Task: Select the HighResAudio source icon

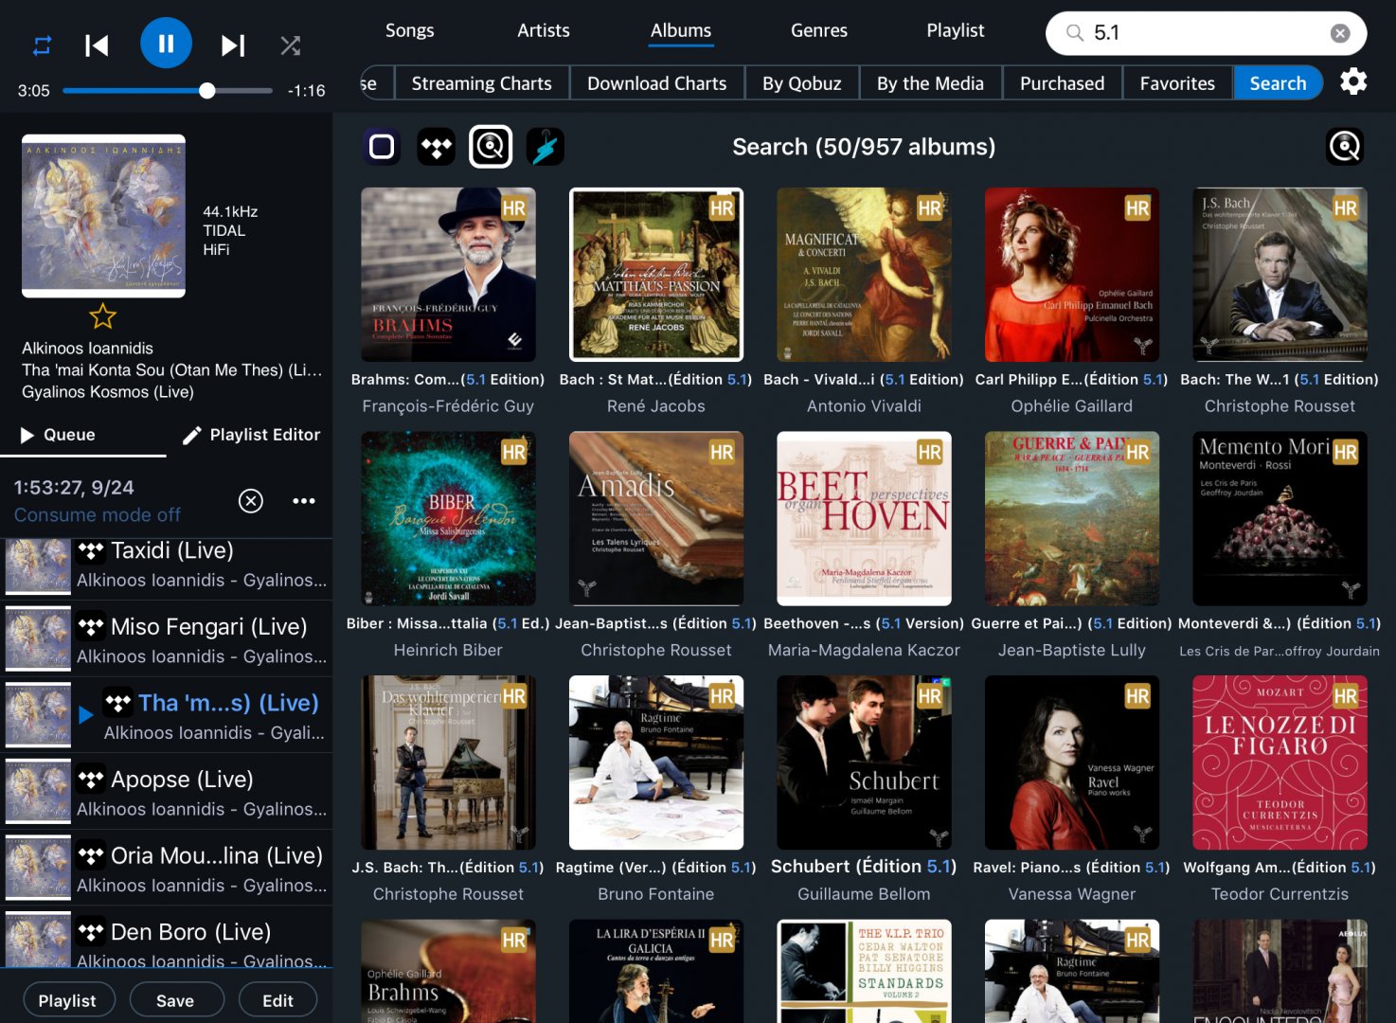Action: coord(546,147)
